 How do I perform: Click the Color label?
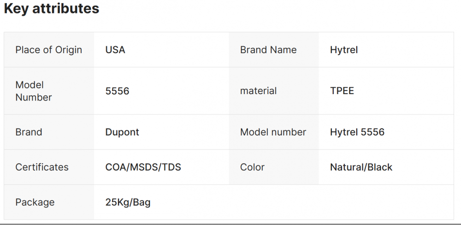click(252, 167)
